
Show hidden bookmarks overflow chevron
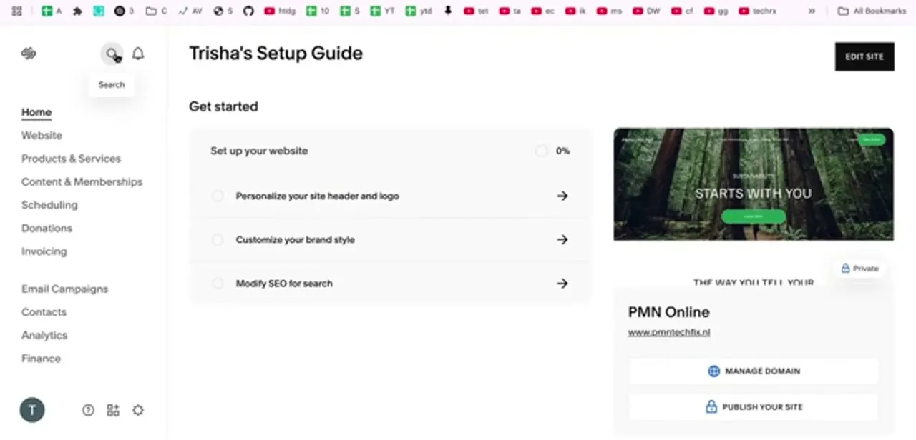tap(812, 11)
